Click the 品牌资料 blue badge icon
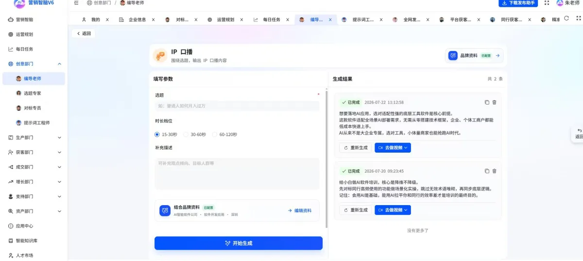 [453, 55]
